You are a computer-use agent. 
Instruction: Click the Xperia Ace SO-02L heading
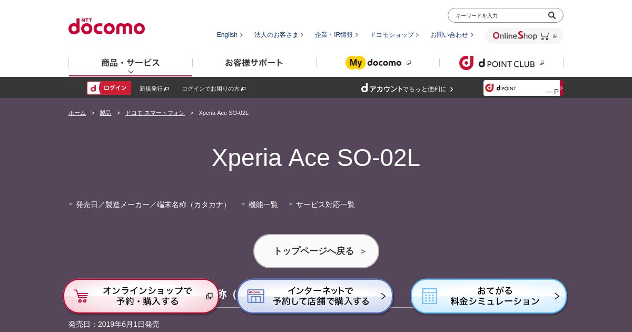pos(316,158)
